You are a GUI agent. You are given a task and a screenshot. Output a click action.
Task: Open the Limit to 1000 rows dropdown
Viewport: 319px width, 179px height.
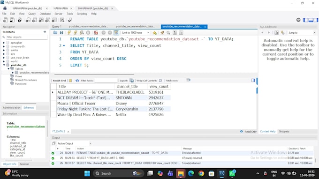(135, 33)
